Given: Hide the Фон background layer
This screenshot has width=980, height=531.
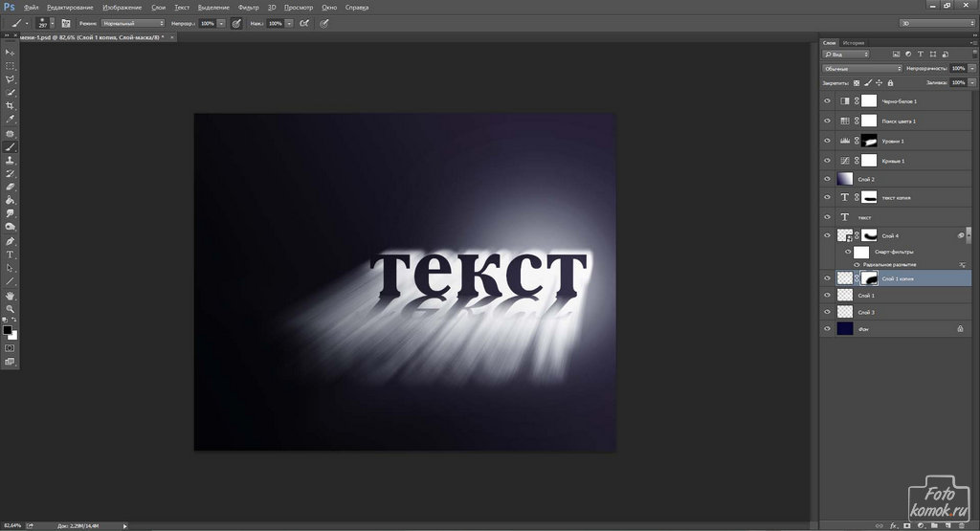Looking at the screenshot, I should (827, 328).
